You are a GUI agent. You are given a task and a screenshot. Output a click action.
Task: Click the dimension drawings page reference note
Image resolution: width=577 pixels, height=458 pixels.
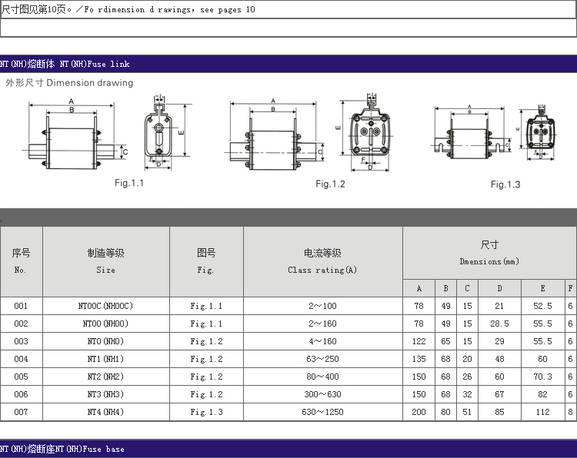click(128, 9)
